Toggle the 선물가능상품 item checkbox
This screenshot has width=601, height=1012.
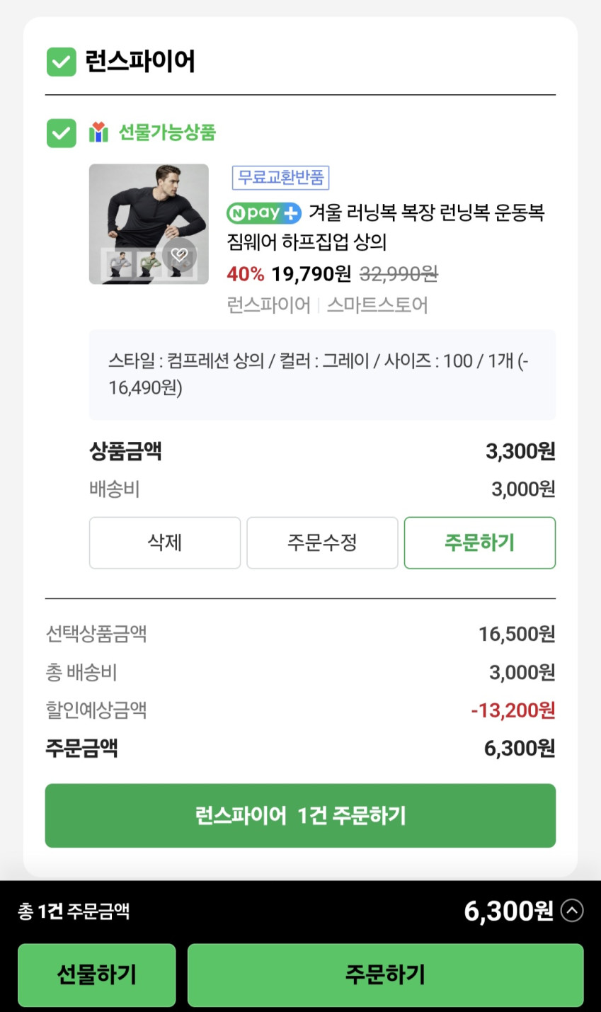tap(62, 132)
